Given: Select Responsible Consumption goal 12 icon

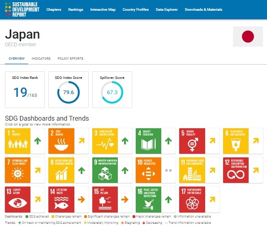Looking at the screenshot, I should 236,170.
